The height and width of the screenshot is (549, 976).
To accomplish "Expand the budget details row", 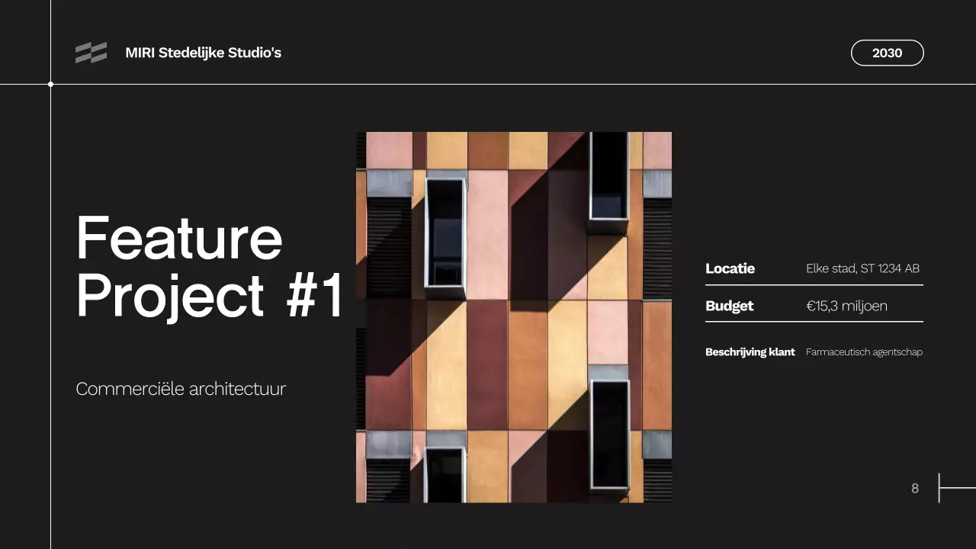I will click(x=814, y=306).
